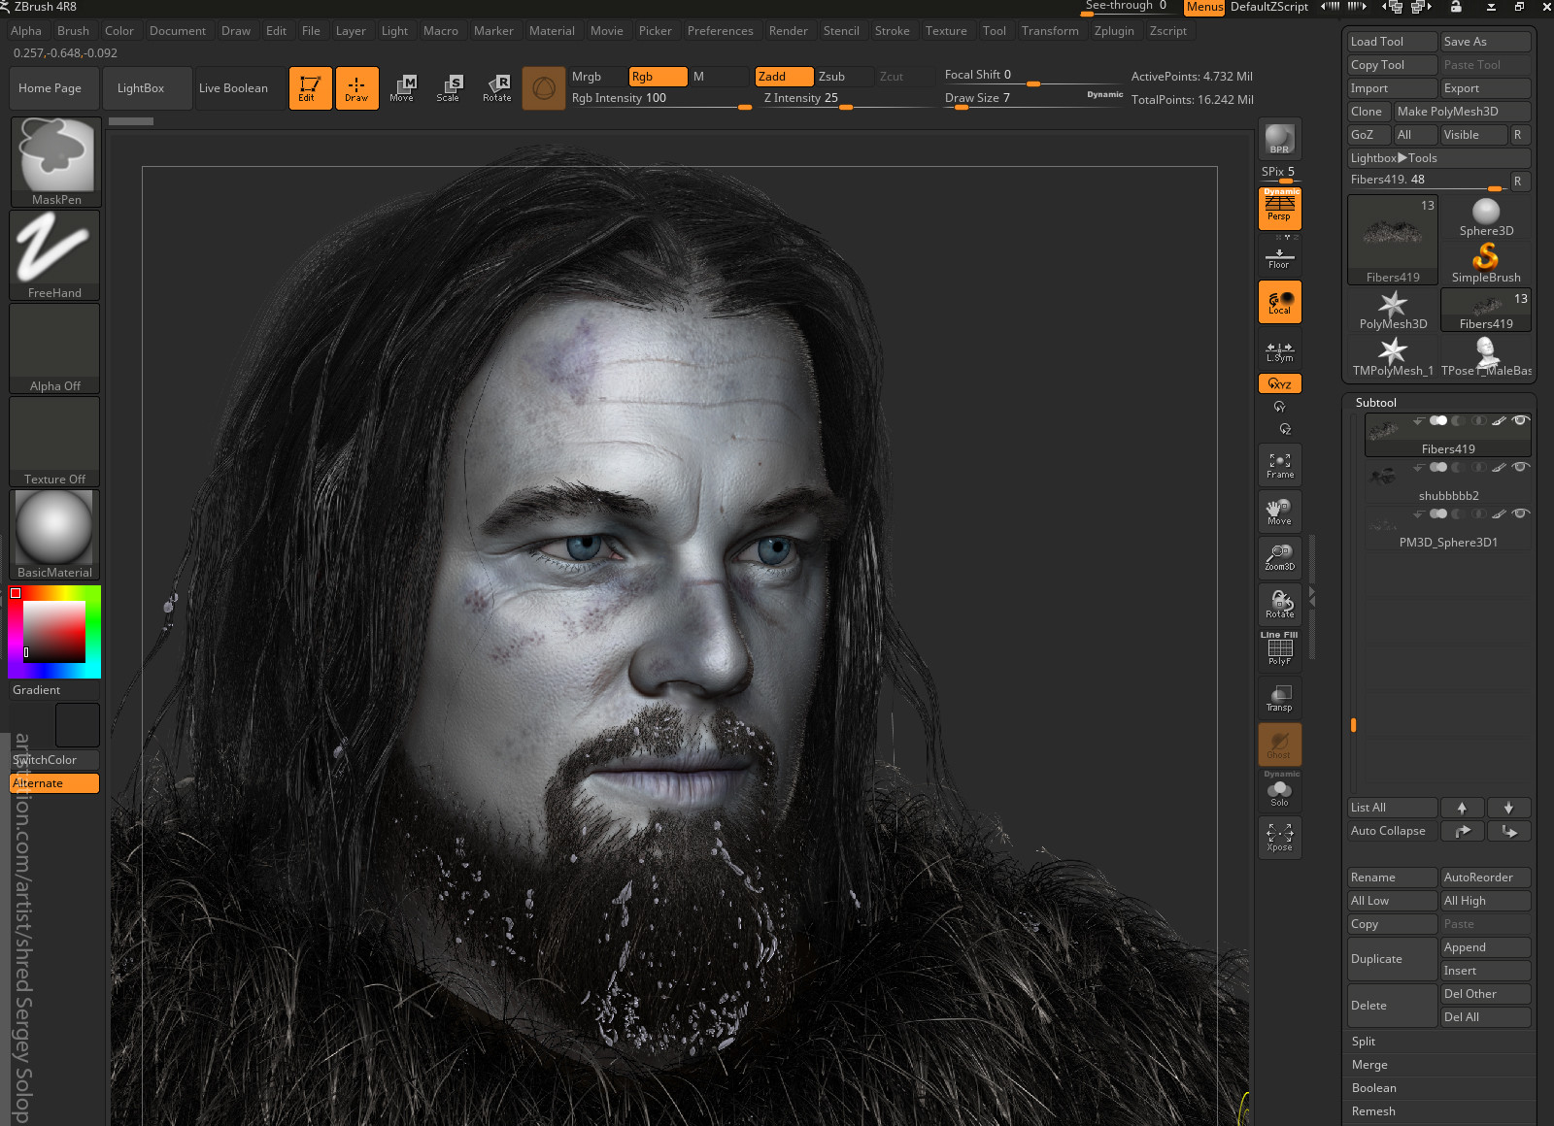Click the Duplicate subtool button
This screenshot has height=1126, width=1554.
tap(1393, 959)
